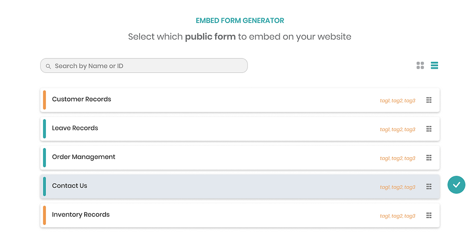Click the tags on Inventory Records row
The width and height of the screenshot is (476, 242).
click(397, 216)
